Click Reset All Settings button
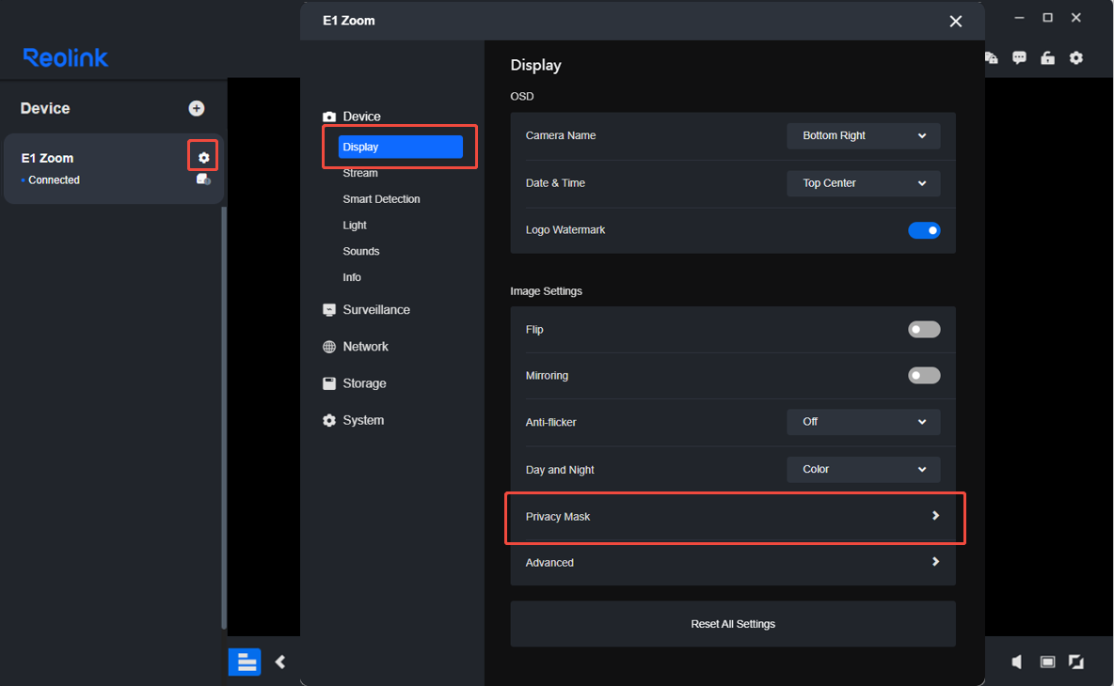This screenshot has width=1114, height=686. [x=733, y=624]
